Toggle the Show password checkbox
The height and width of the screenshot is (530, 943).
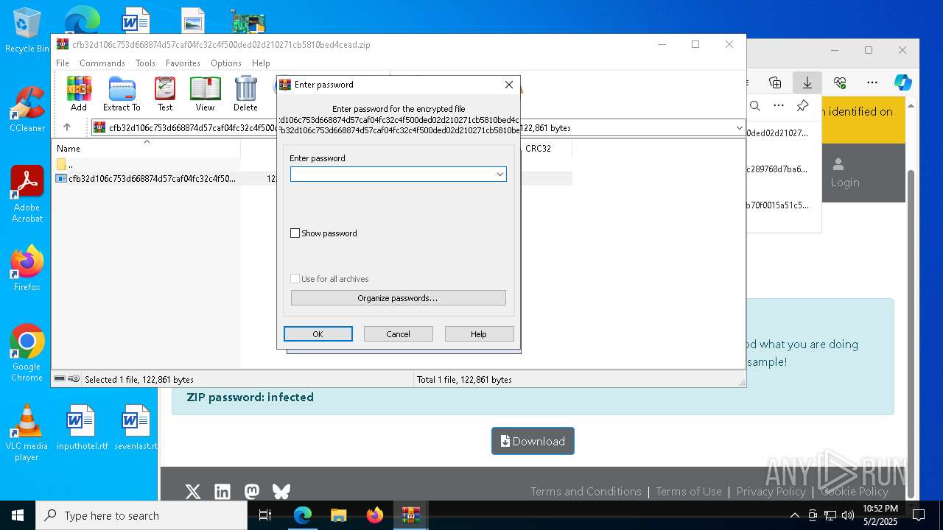(295, 233)
